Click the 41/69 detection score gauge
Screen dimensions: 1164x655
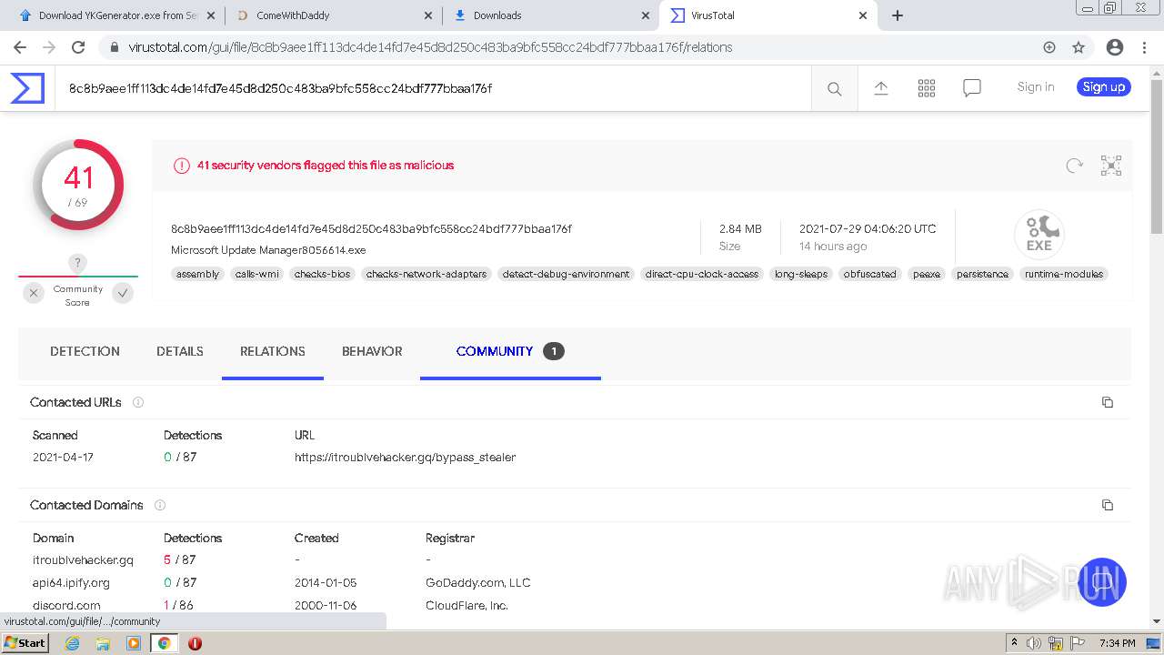(x=78, y=185)
